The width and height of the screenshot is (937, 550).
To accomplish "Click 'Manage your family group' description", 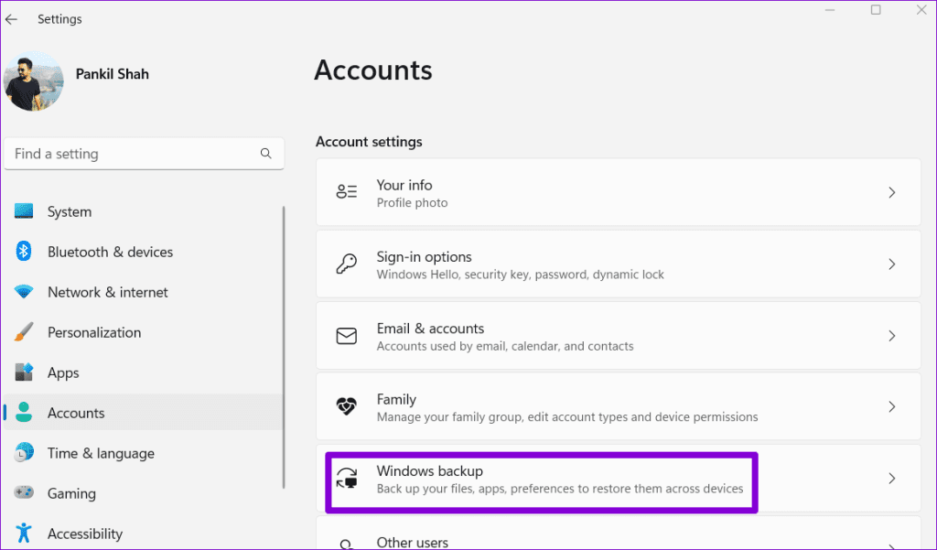I will [567, 416].
